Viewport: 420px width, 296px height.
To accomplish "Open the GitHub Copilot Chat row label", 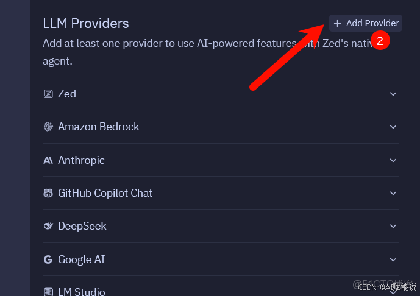I will [x=105, y=193].
